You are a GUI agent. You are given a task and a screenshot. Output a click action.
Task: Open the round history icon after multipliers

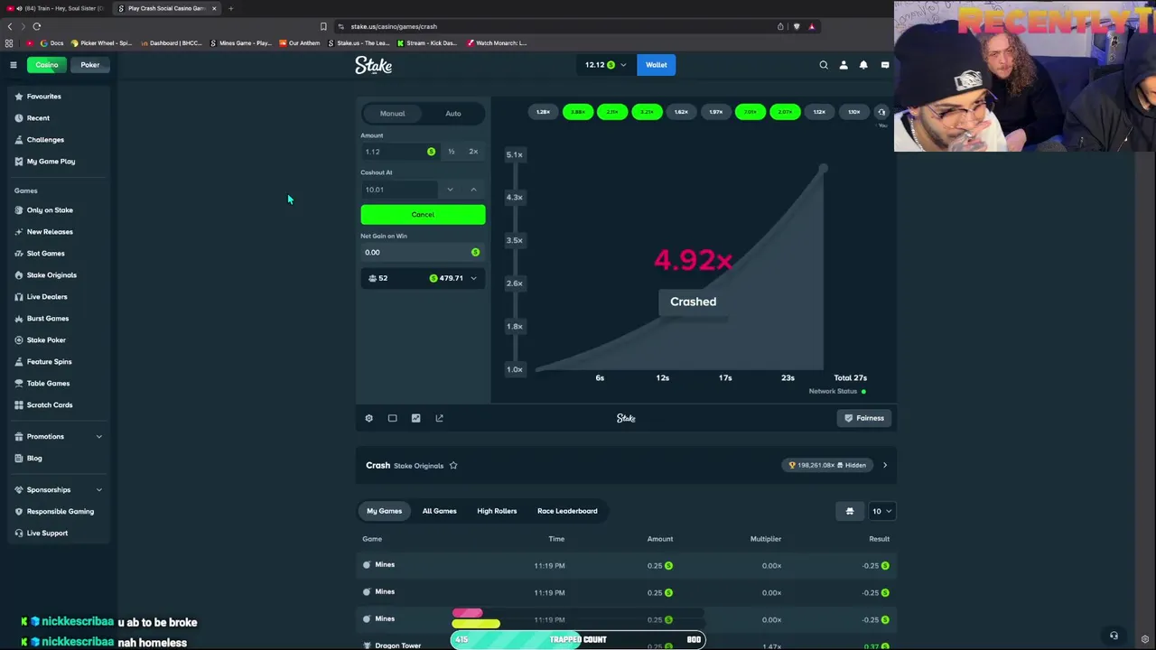pos(881,112)
